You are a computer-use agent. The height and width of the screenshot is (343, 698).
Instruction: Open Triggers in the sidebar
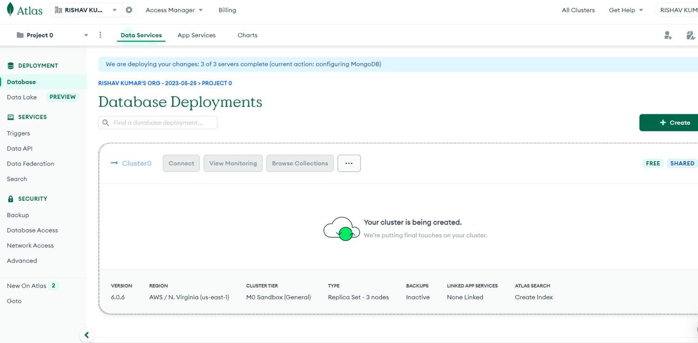(x=19, y=133)
